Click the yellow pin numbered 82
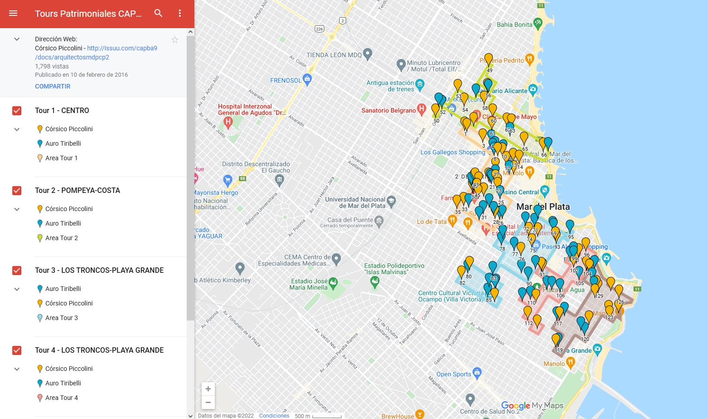This screenshot has width=708, height=419. pos(461,272)
